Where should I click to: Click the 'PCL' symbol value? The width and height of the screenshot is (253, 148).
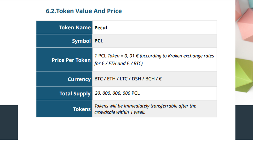(x=99, y=41)
